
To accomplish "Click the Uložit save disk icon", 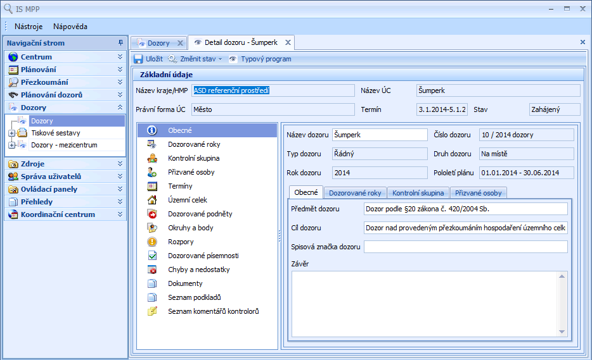I will [138, 59].
